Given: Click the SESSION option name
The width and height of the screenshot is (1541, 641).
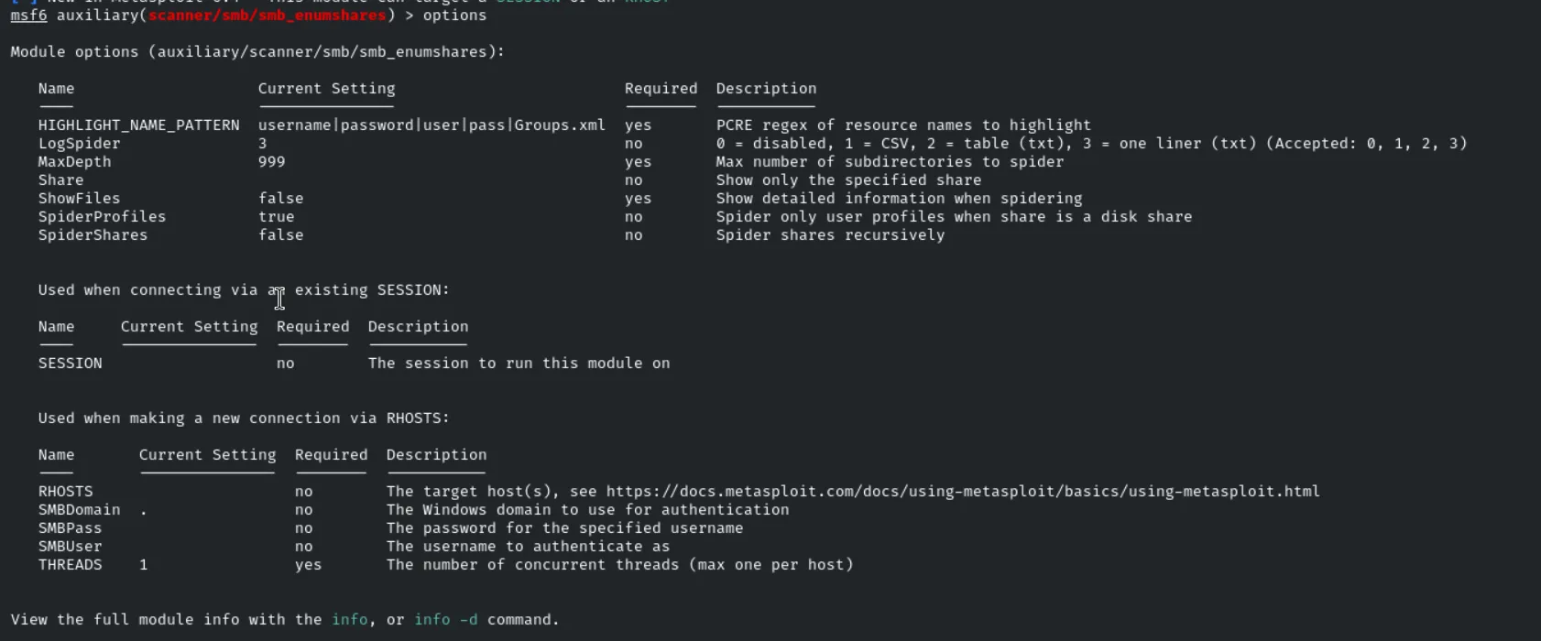Looking at the screenshot, I should point(70,364).
